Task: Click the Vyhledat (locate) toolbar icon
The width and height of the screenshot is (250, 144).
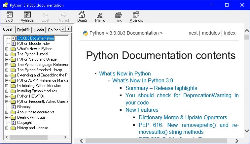Action: point(27,14)
